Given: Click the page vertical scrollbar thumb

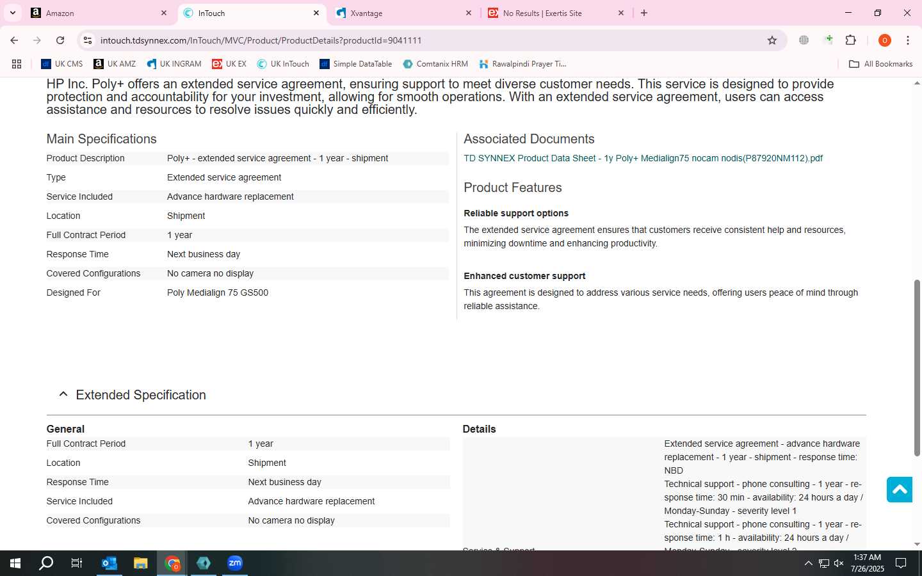Looking at the screenshot, I should pyautogui.click(x=917, y=368).
